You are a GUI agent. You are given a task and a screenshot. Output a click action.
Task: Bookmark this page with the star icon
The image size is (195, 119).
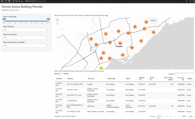pyautogui.click(x=190, y=1)
